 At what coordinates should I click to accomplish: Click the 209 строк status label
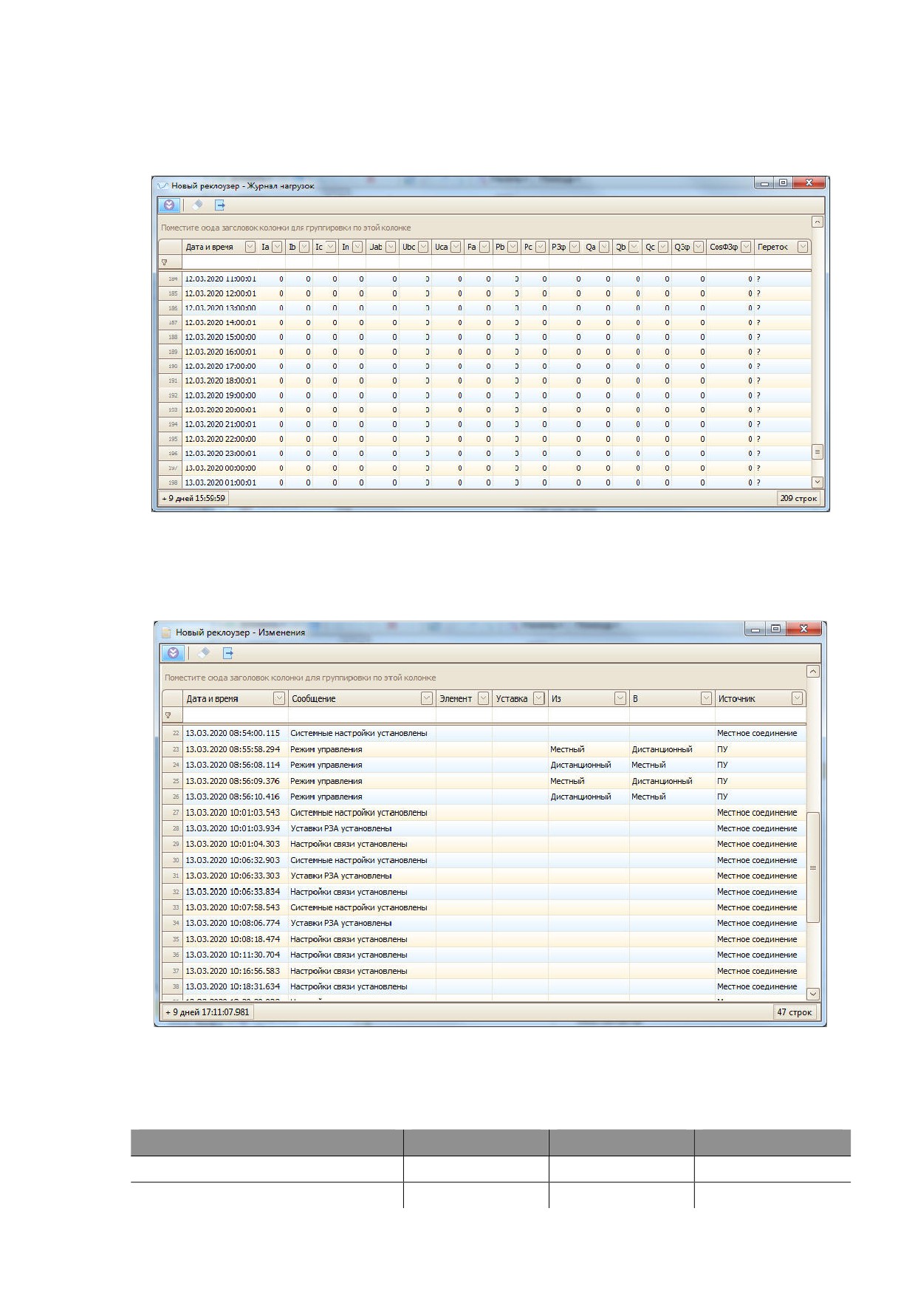(x=798, y=499)
